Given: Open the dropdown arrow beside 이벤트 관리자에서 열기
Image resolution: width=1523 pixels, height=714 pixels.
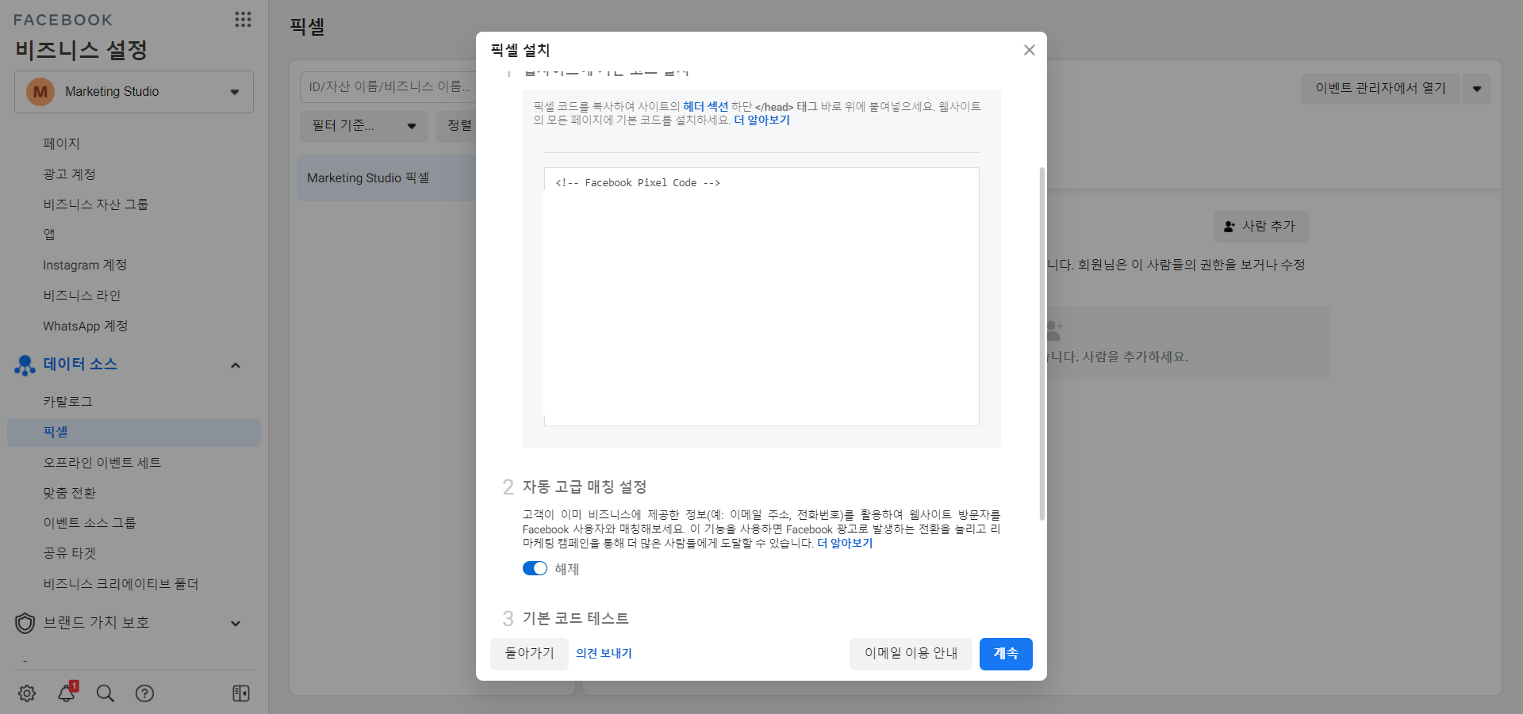Looking at the screenshot, I should pyautogui.click(x=1477, y=89).
